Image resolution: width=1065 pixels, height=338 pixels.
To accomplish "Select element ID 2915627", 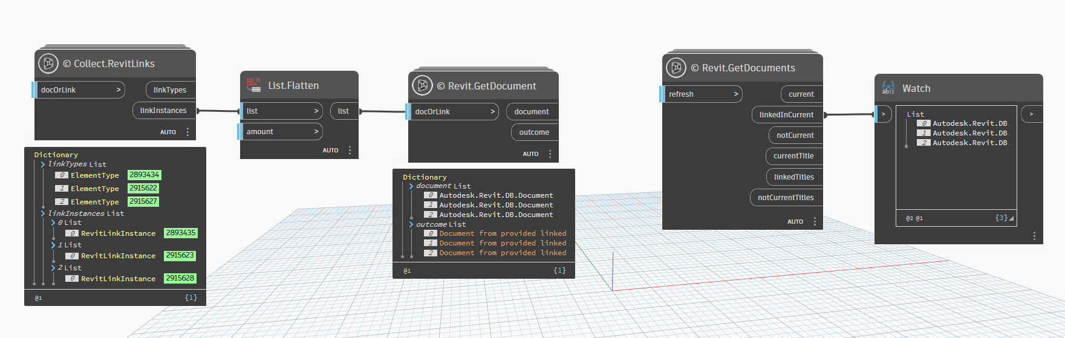I will click(x=143, y=201).
